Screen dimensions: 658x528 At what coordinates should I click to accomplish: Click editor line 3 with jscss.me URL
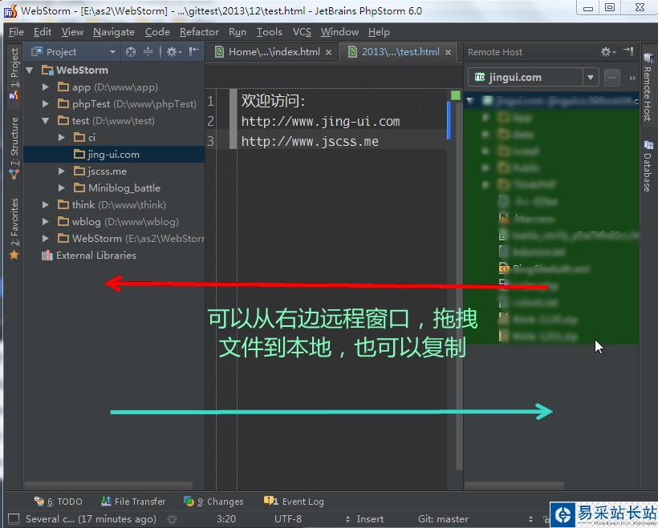coord(310,142)
